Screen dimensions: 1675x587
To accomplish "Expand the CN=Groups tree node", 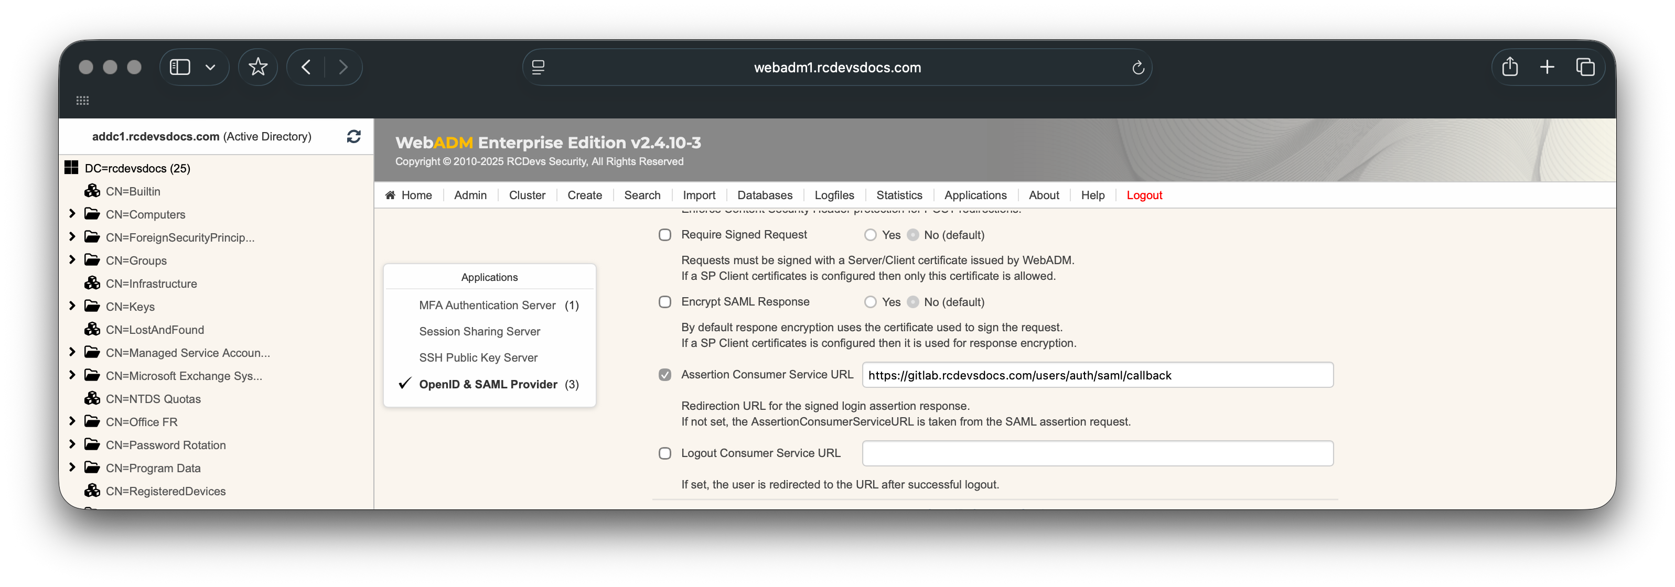I will 72,259.
